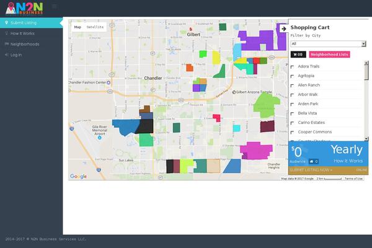Screen dimensions: 372x248
Task: Check the Adora Trails checkbox
Action: click(292, 67)
